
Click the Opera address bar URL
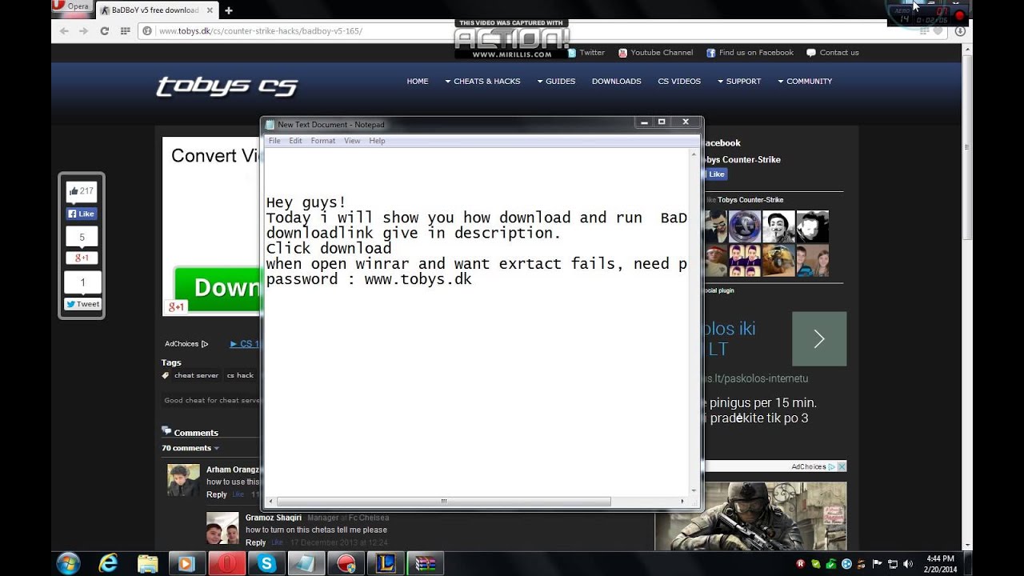[x=261, y=31]
